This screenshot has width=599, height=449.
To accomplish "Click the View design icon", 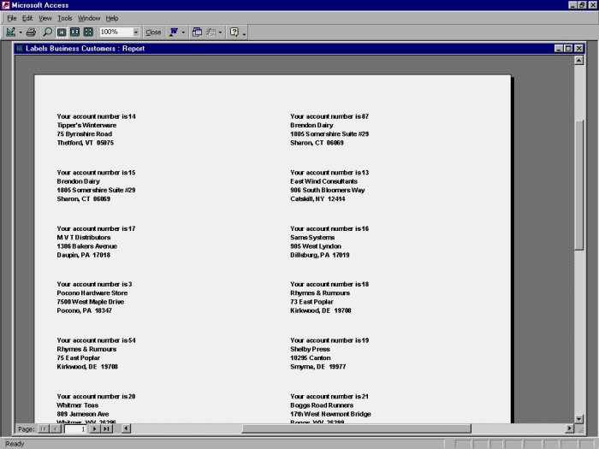I will point(10,32).
